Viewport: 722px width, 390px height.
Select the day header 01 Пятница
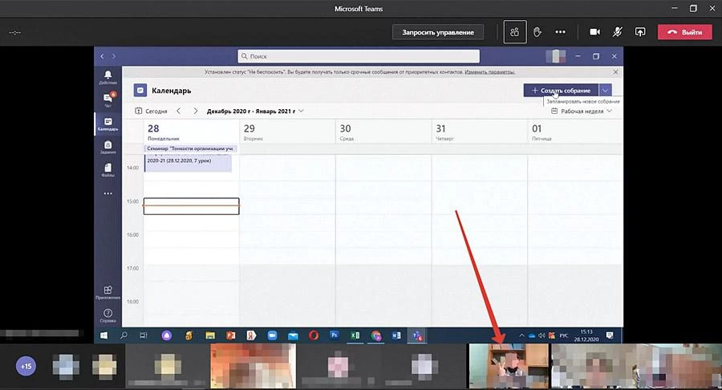(x=575, y=132)
